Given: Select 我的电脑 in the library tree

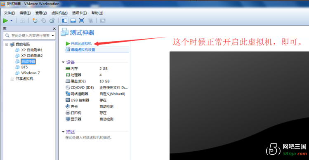Looking at the screenshot, I should tap(23, 45).
